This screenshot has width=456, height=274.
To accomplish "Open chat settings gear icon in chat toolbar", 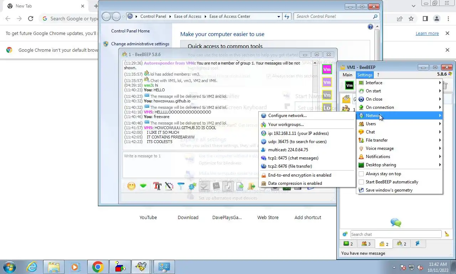I will (193, 186).
